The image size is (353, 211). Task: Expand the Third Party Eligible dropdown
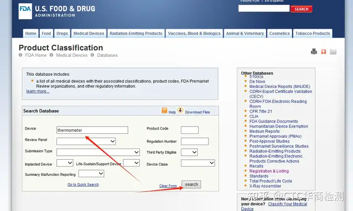point(189,152)
